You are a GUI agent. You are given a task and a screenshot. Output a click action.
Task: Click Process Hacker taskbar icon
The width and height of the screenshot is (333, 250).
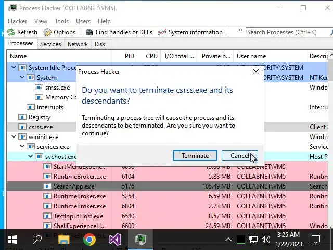140,240
